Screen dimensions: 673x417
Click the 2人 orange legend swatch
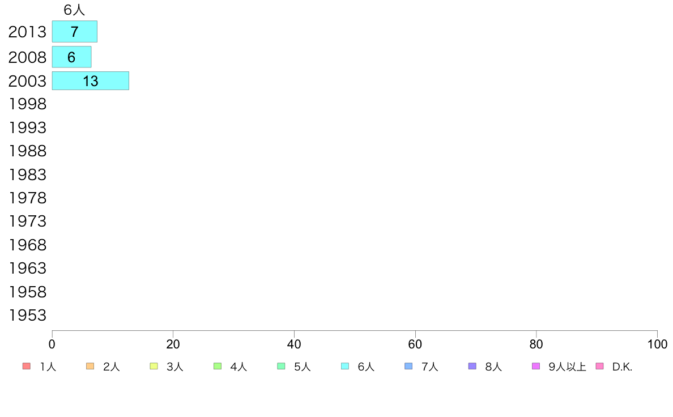pos(90,367)
